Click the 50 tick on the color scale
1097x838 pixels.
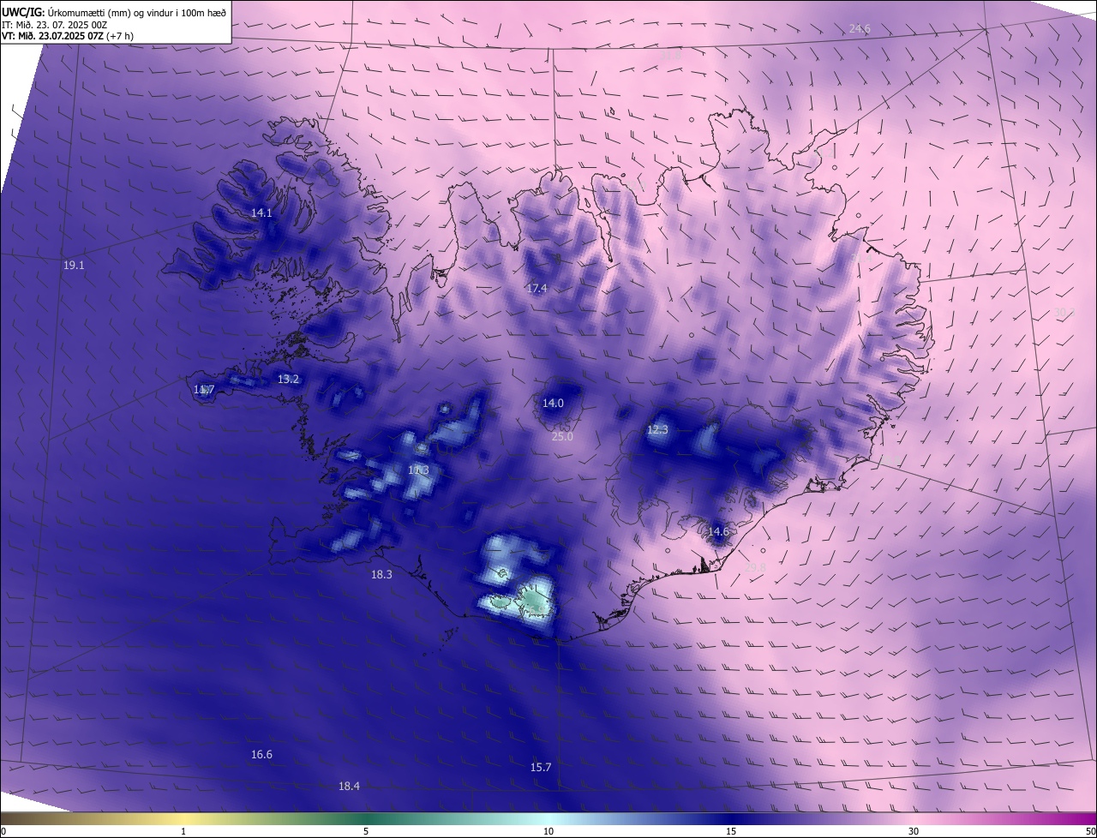pyautogui.click(x=1090, y=831)
